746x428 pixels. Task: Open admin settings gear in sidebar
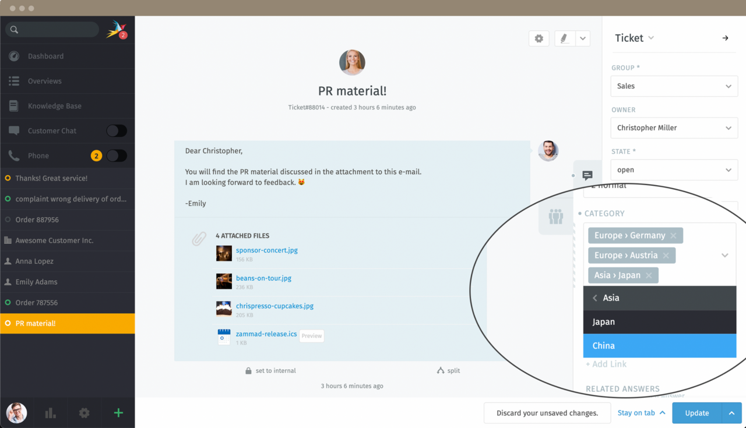(x=85, y=413)
